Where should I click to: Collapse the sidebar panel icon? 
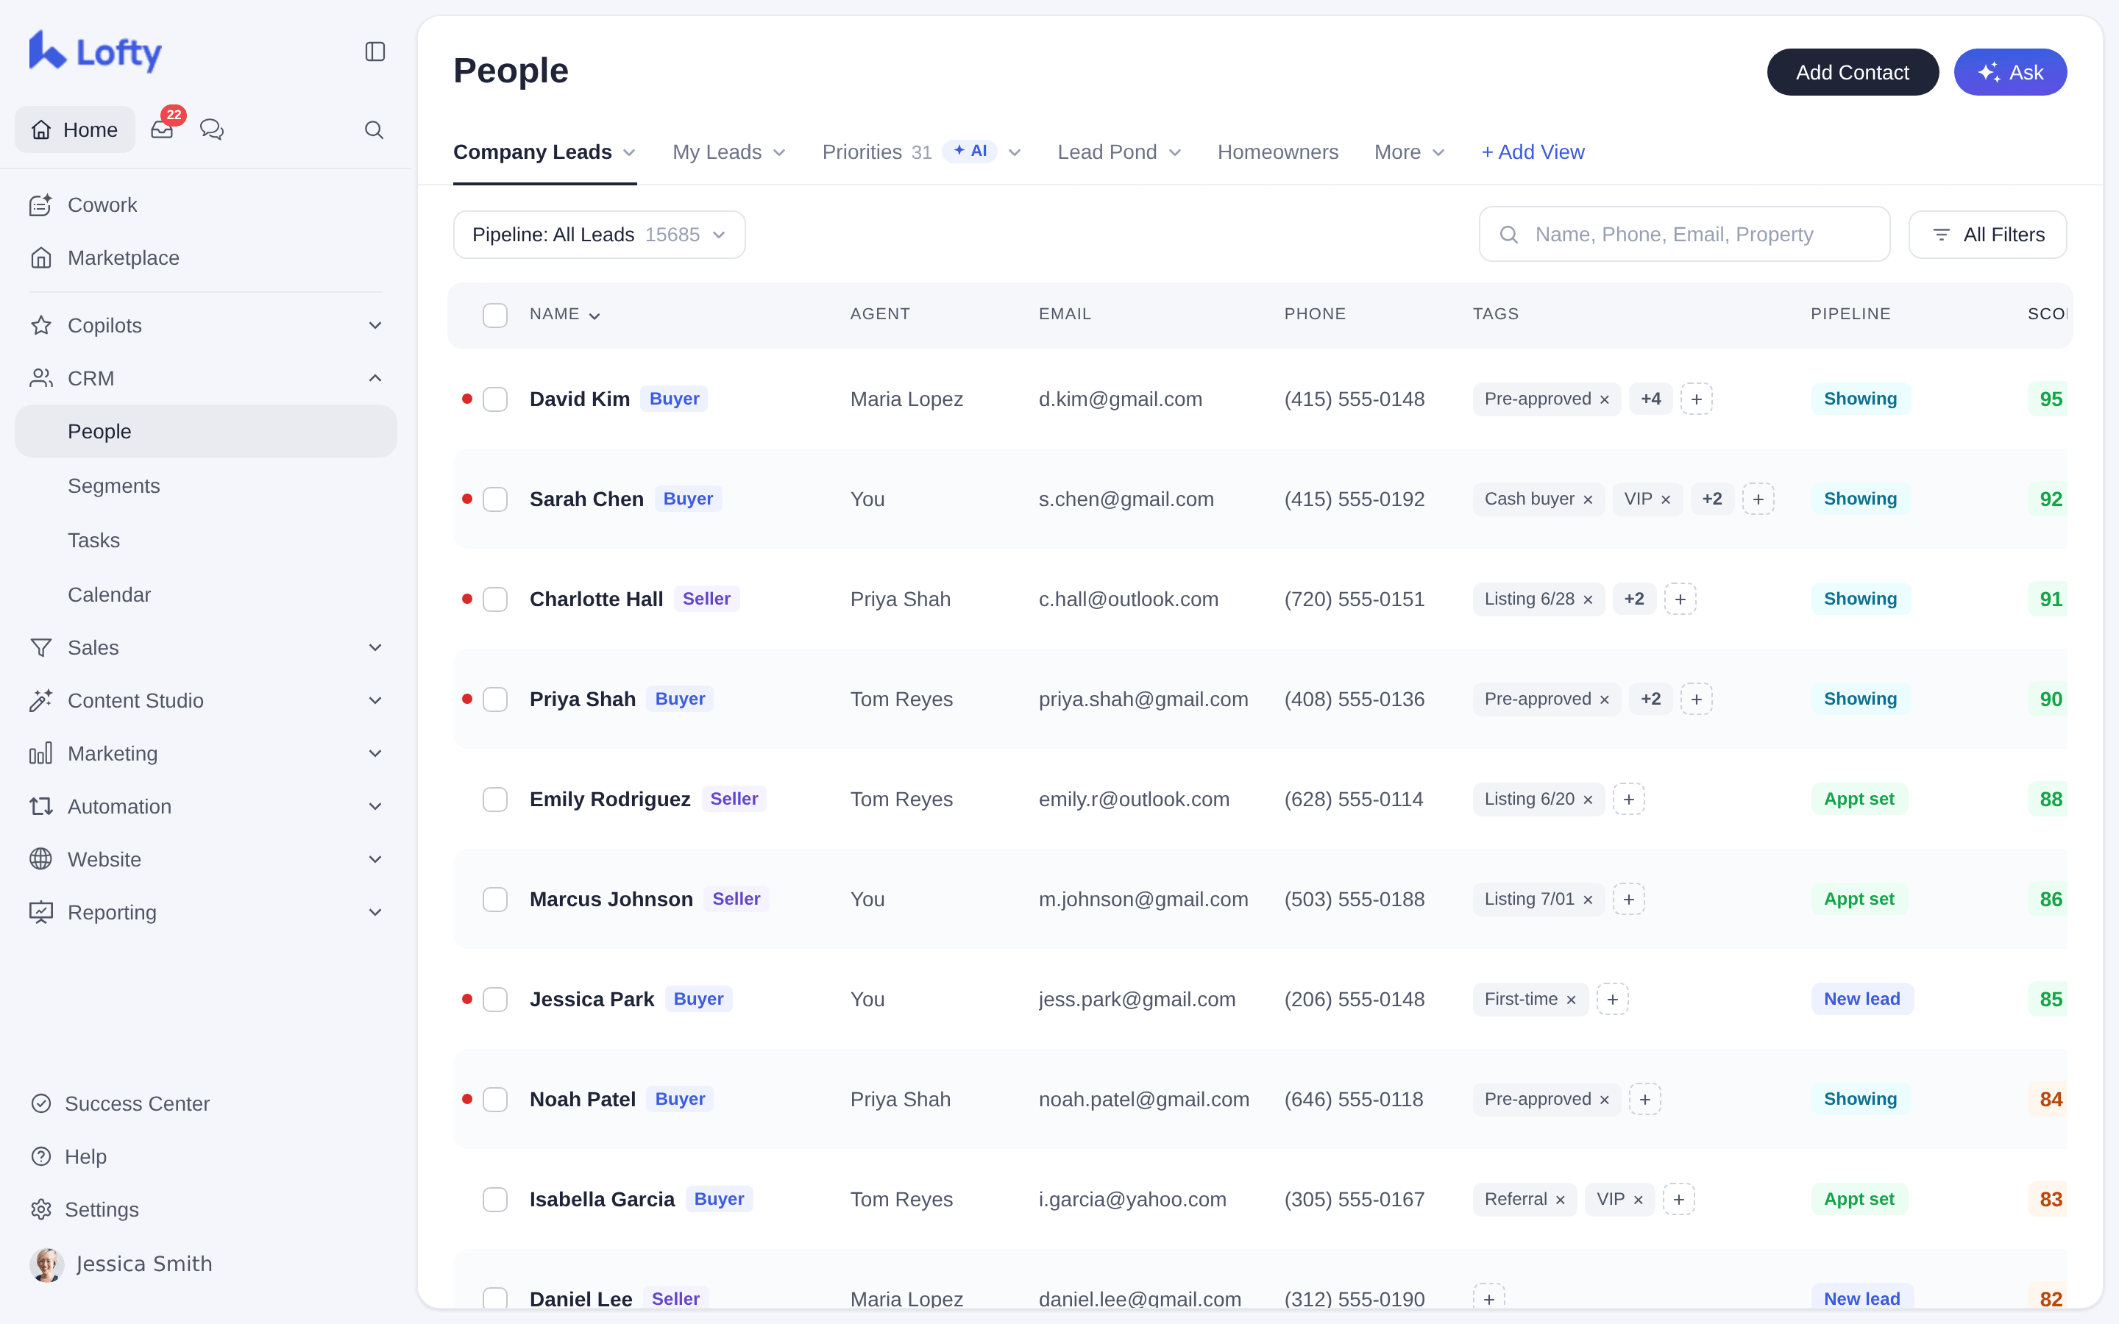point(375,51)
